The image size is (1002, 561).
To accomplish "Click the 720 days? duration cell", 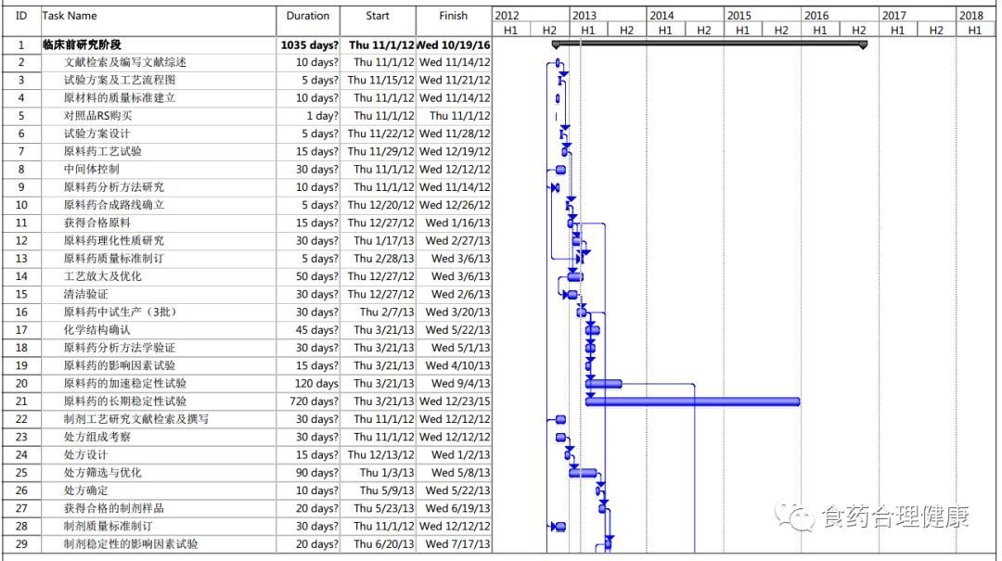I will [x=315, y=402].
